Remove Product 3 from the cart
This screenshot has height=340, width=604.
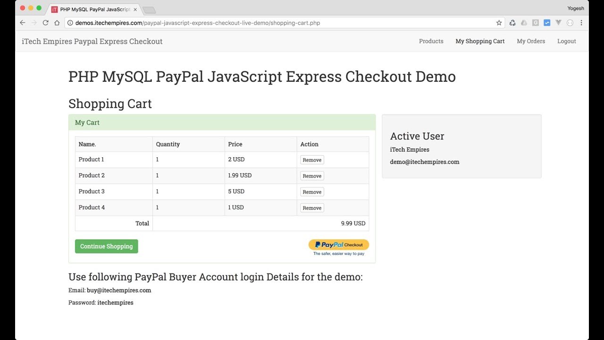(312, 192)
